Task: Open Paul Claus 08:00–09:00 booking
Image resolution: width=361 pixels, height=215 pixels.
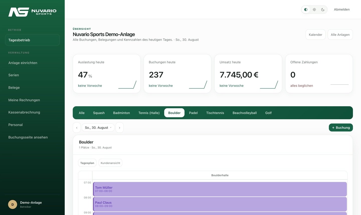Action: point(220,204)
